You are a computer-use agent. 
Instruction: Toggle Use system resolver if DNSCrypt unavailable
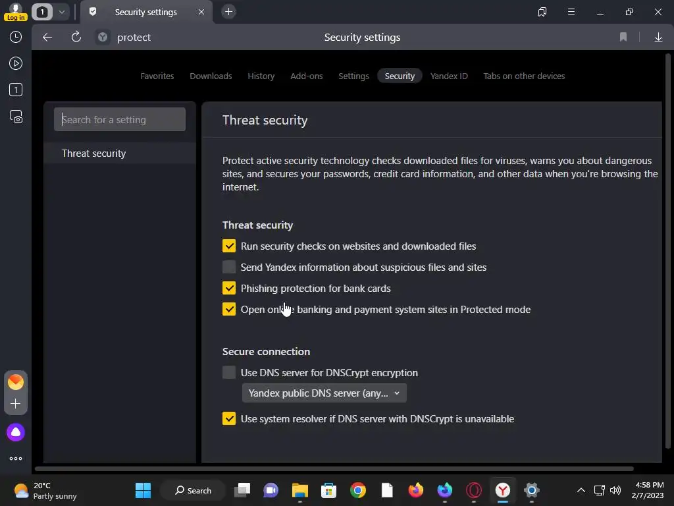click(228, 418)
